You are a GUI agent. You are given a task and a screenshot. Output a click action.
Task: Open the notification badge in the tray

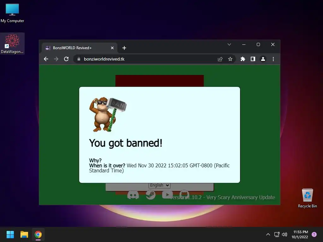(x=314, y=234)
